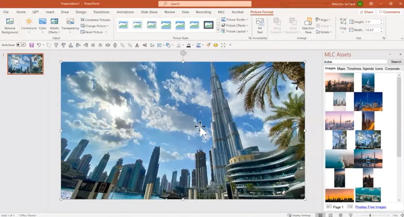Click Display Settings in the status bar
The width and height of the screenshot is (404, 217).
[x=299, y=215]
